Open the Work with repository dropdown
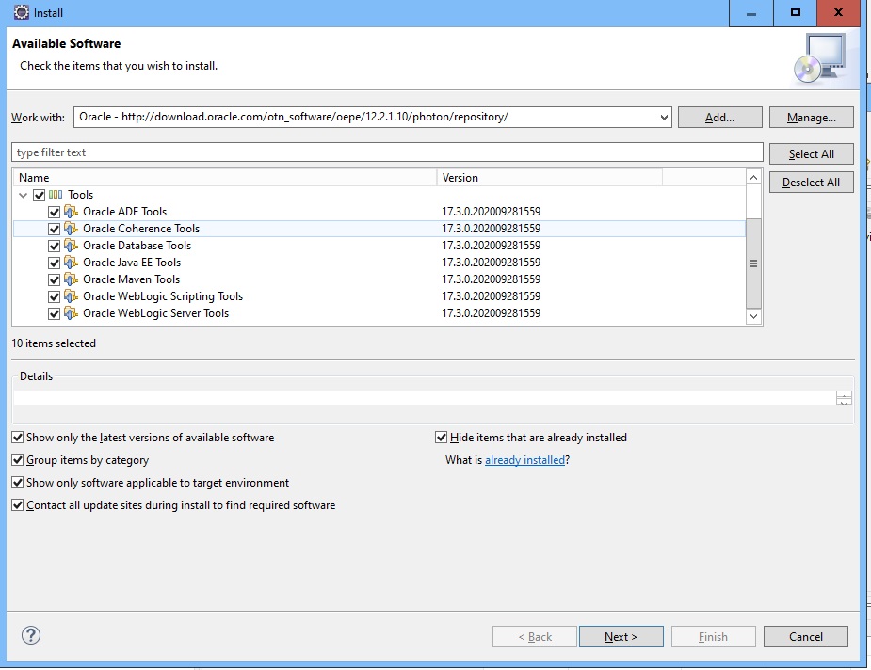The width and height of the screenshot is (871, 670). (x=663, y=117)
